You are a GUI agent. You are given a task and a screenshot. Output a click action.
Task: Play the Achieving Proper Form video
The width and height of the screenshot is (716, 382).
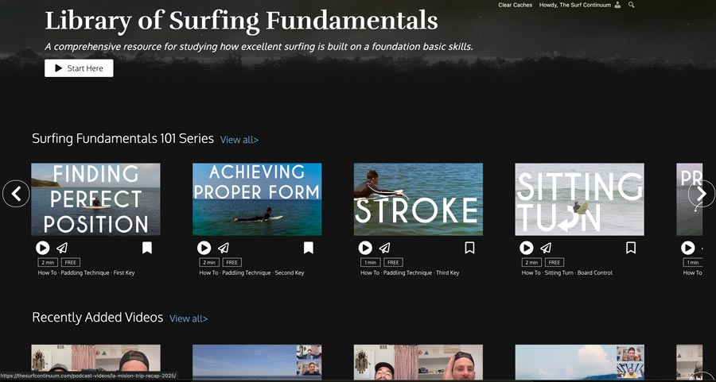pos(204,248)
